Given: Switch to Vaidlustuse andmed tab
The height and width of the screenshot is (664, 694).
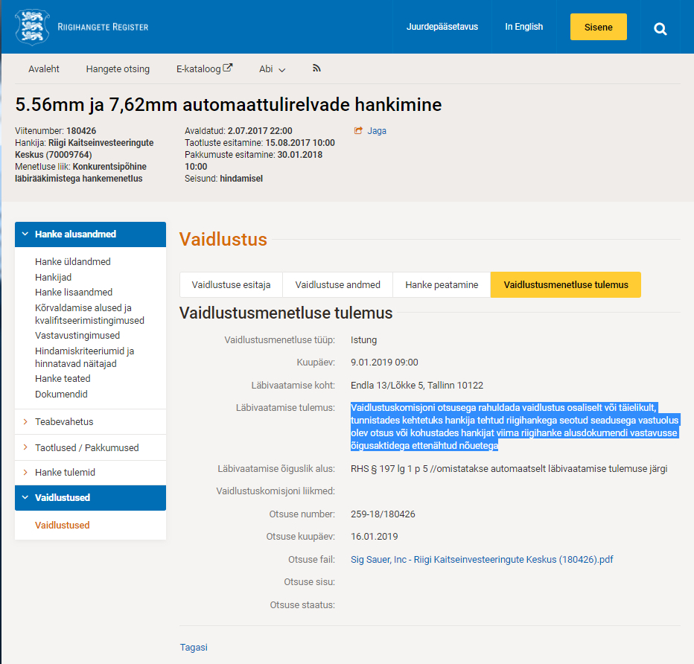Looking at the screenshot, I should pos(337,285).
